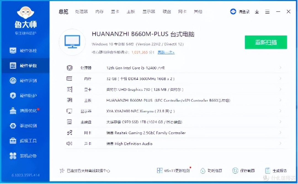Viewport: 298px width, 184px height.
Task: Click the C970 SSD 1TB text
Action: [x=144, y=122]
